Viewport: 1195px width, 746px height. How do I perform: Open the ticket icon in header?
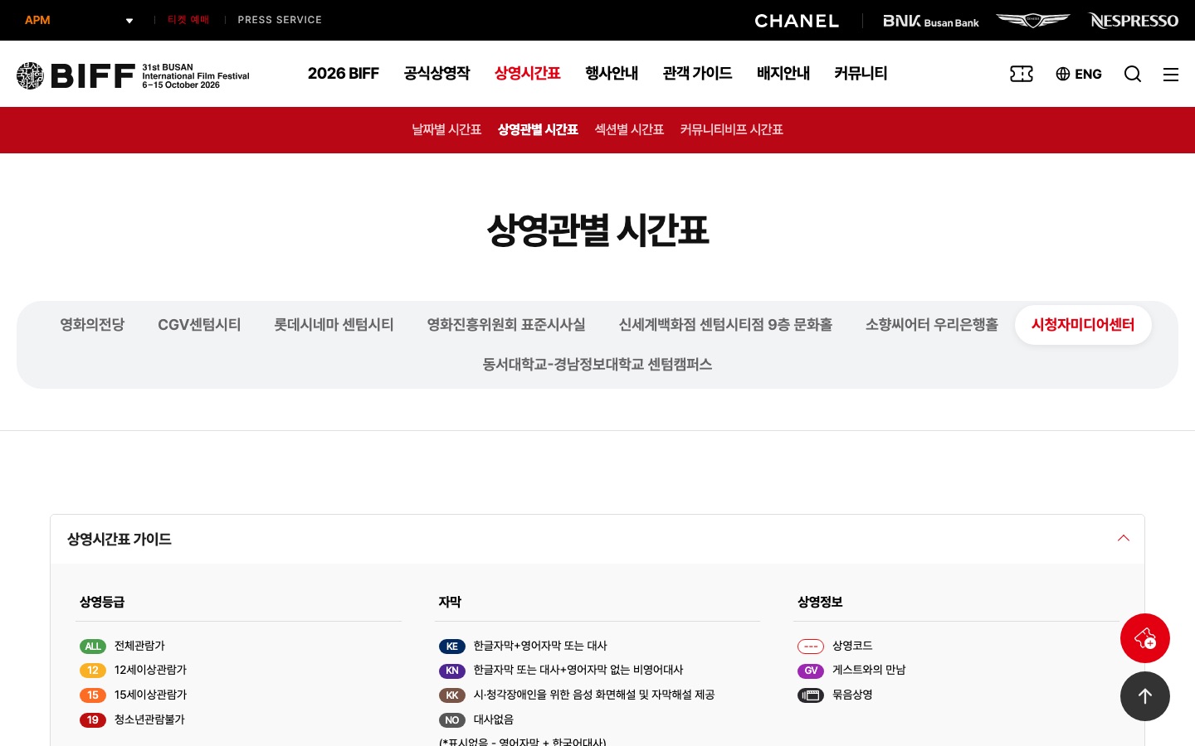pos(1022,74)
